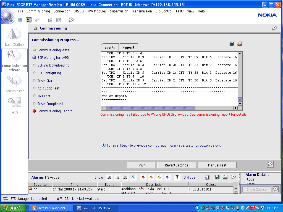Viewport: 283px width, 212px height.
Task: Toggle the blue warning alarm filter
Action: pyautogui.click(x=167, y=177)
